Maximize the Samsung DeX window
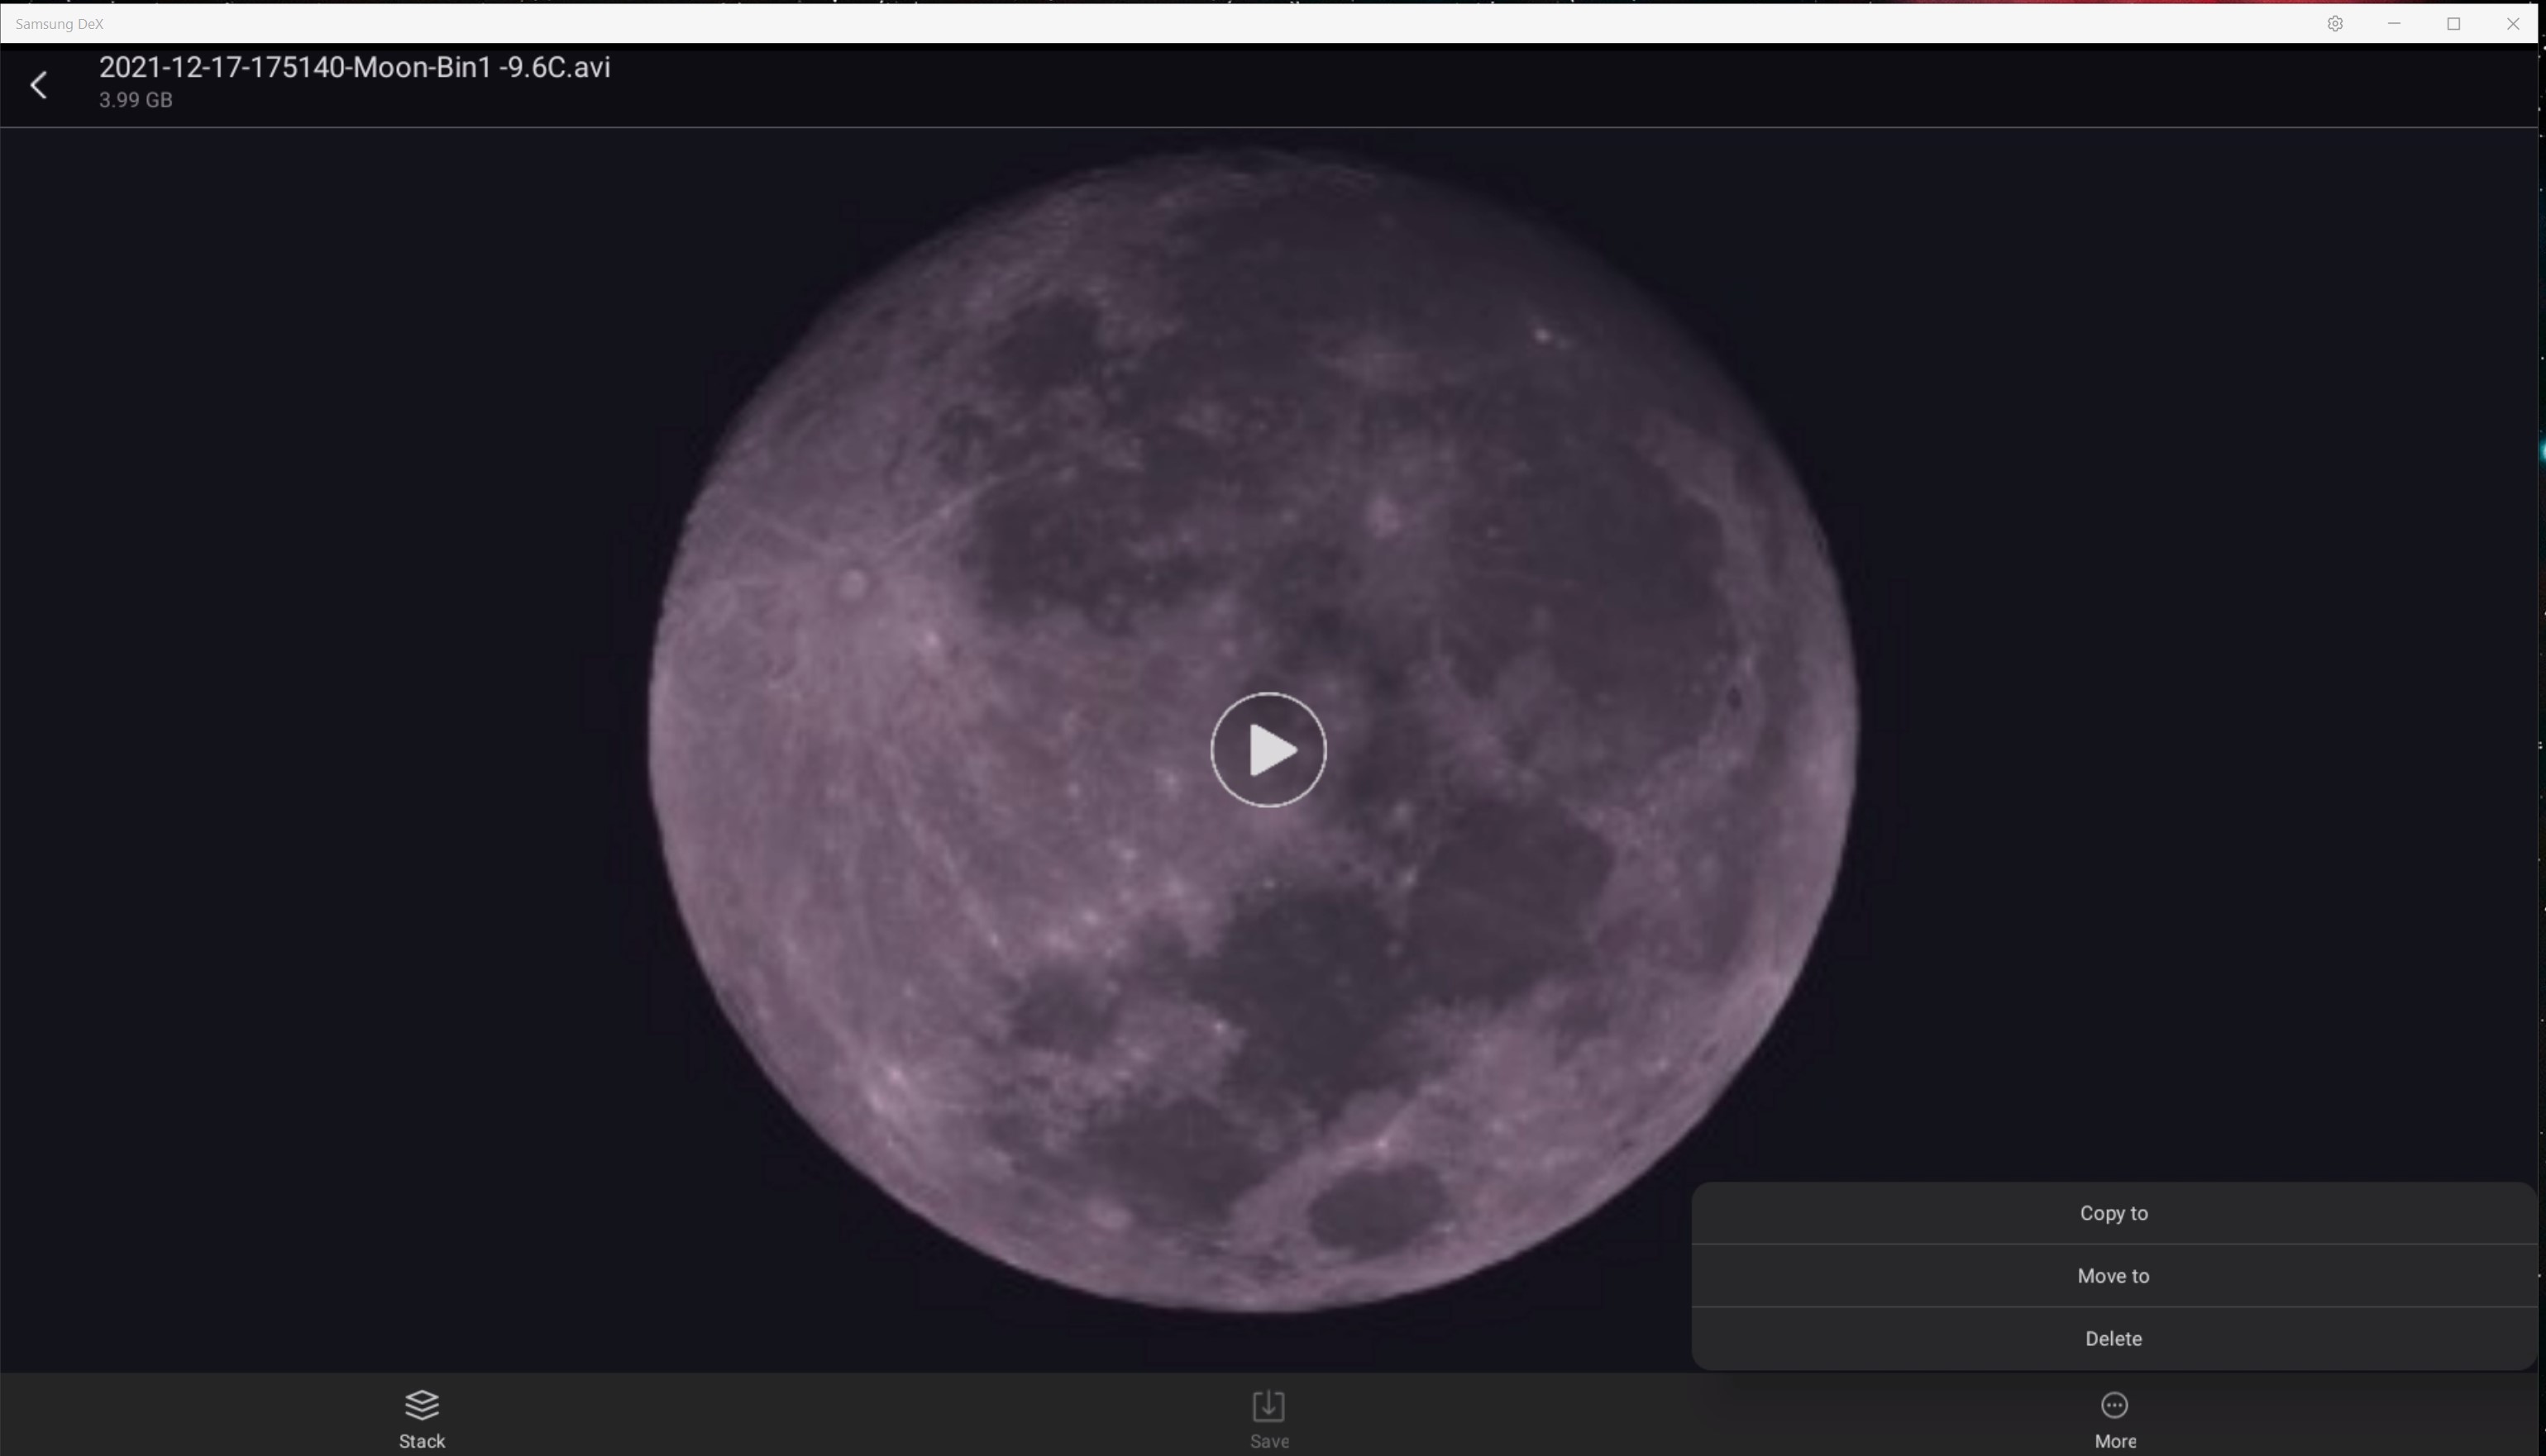2546x1456 pixels. [2453, 23]
